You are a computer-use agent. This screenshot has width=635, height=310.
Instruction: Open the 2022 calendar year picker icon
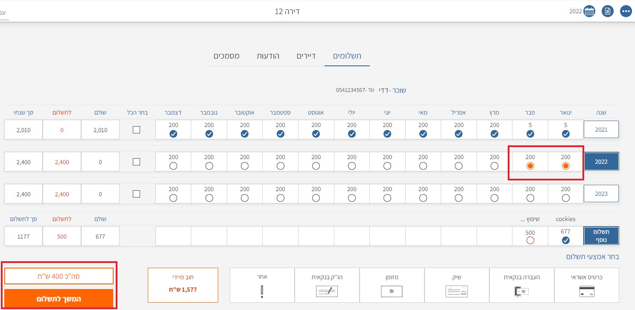pos(589,11)
